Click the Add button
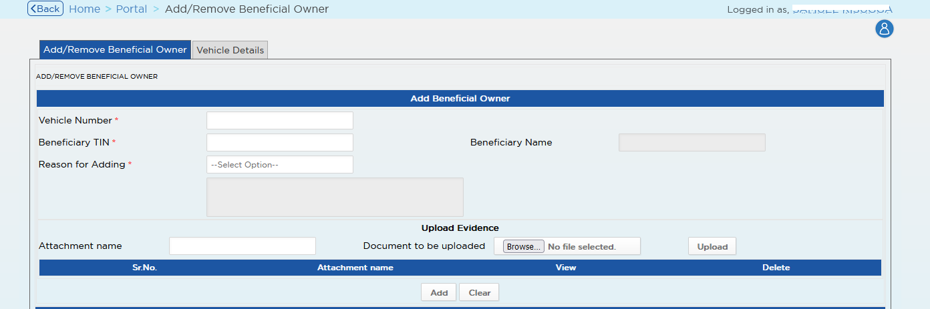 [439, 292]
